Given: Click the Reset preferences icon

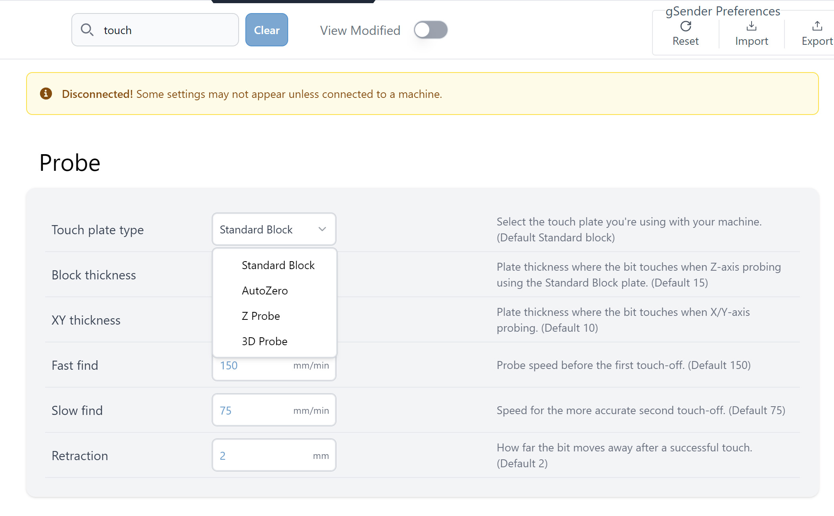Looking at the screenshot, I should point(685,27).
